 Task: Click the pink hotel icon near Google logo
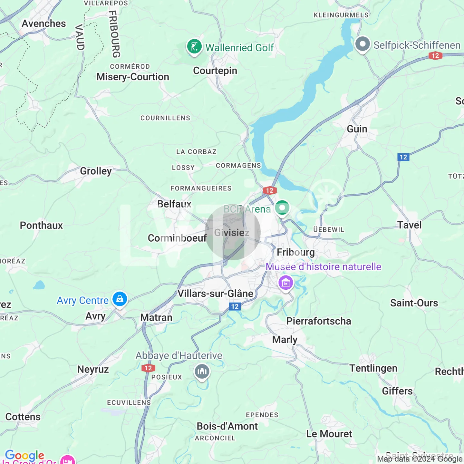click(68, 460)
